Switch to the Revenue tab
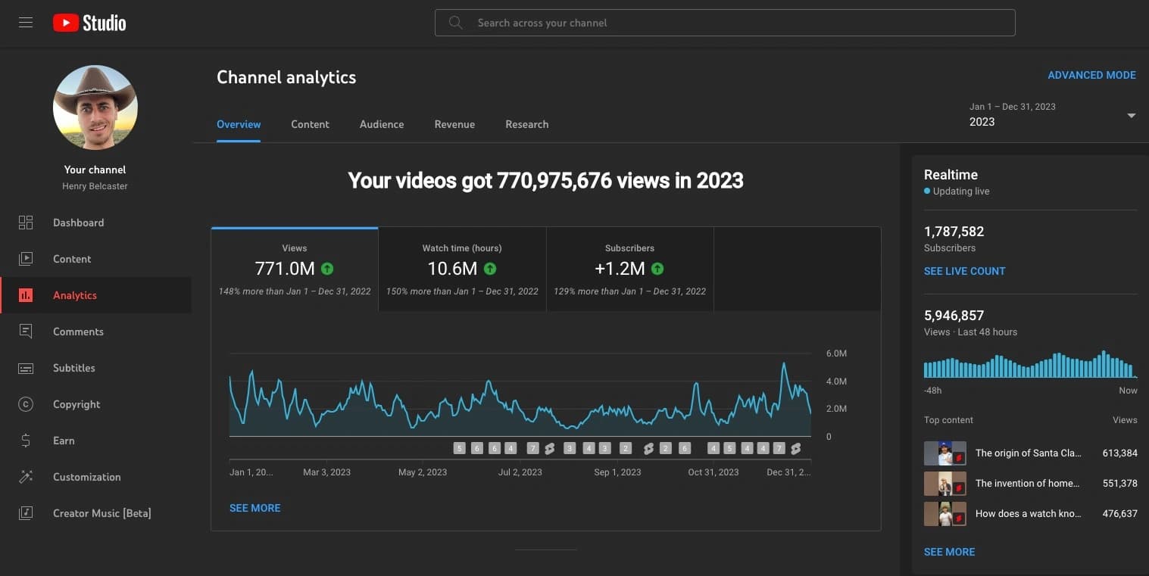The width and height of the screenshot is (1149, 576). (454, 124)
